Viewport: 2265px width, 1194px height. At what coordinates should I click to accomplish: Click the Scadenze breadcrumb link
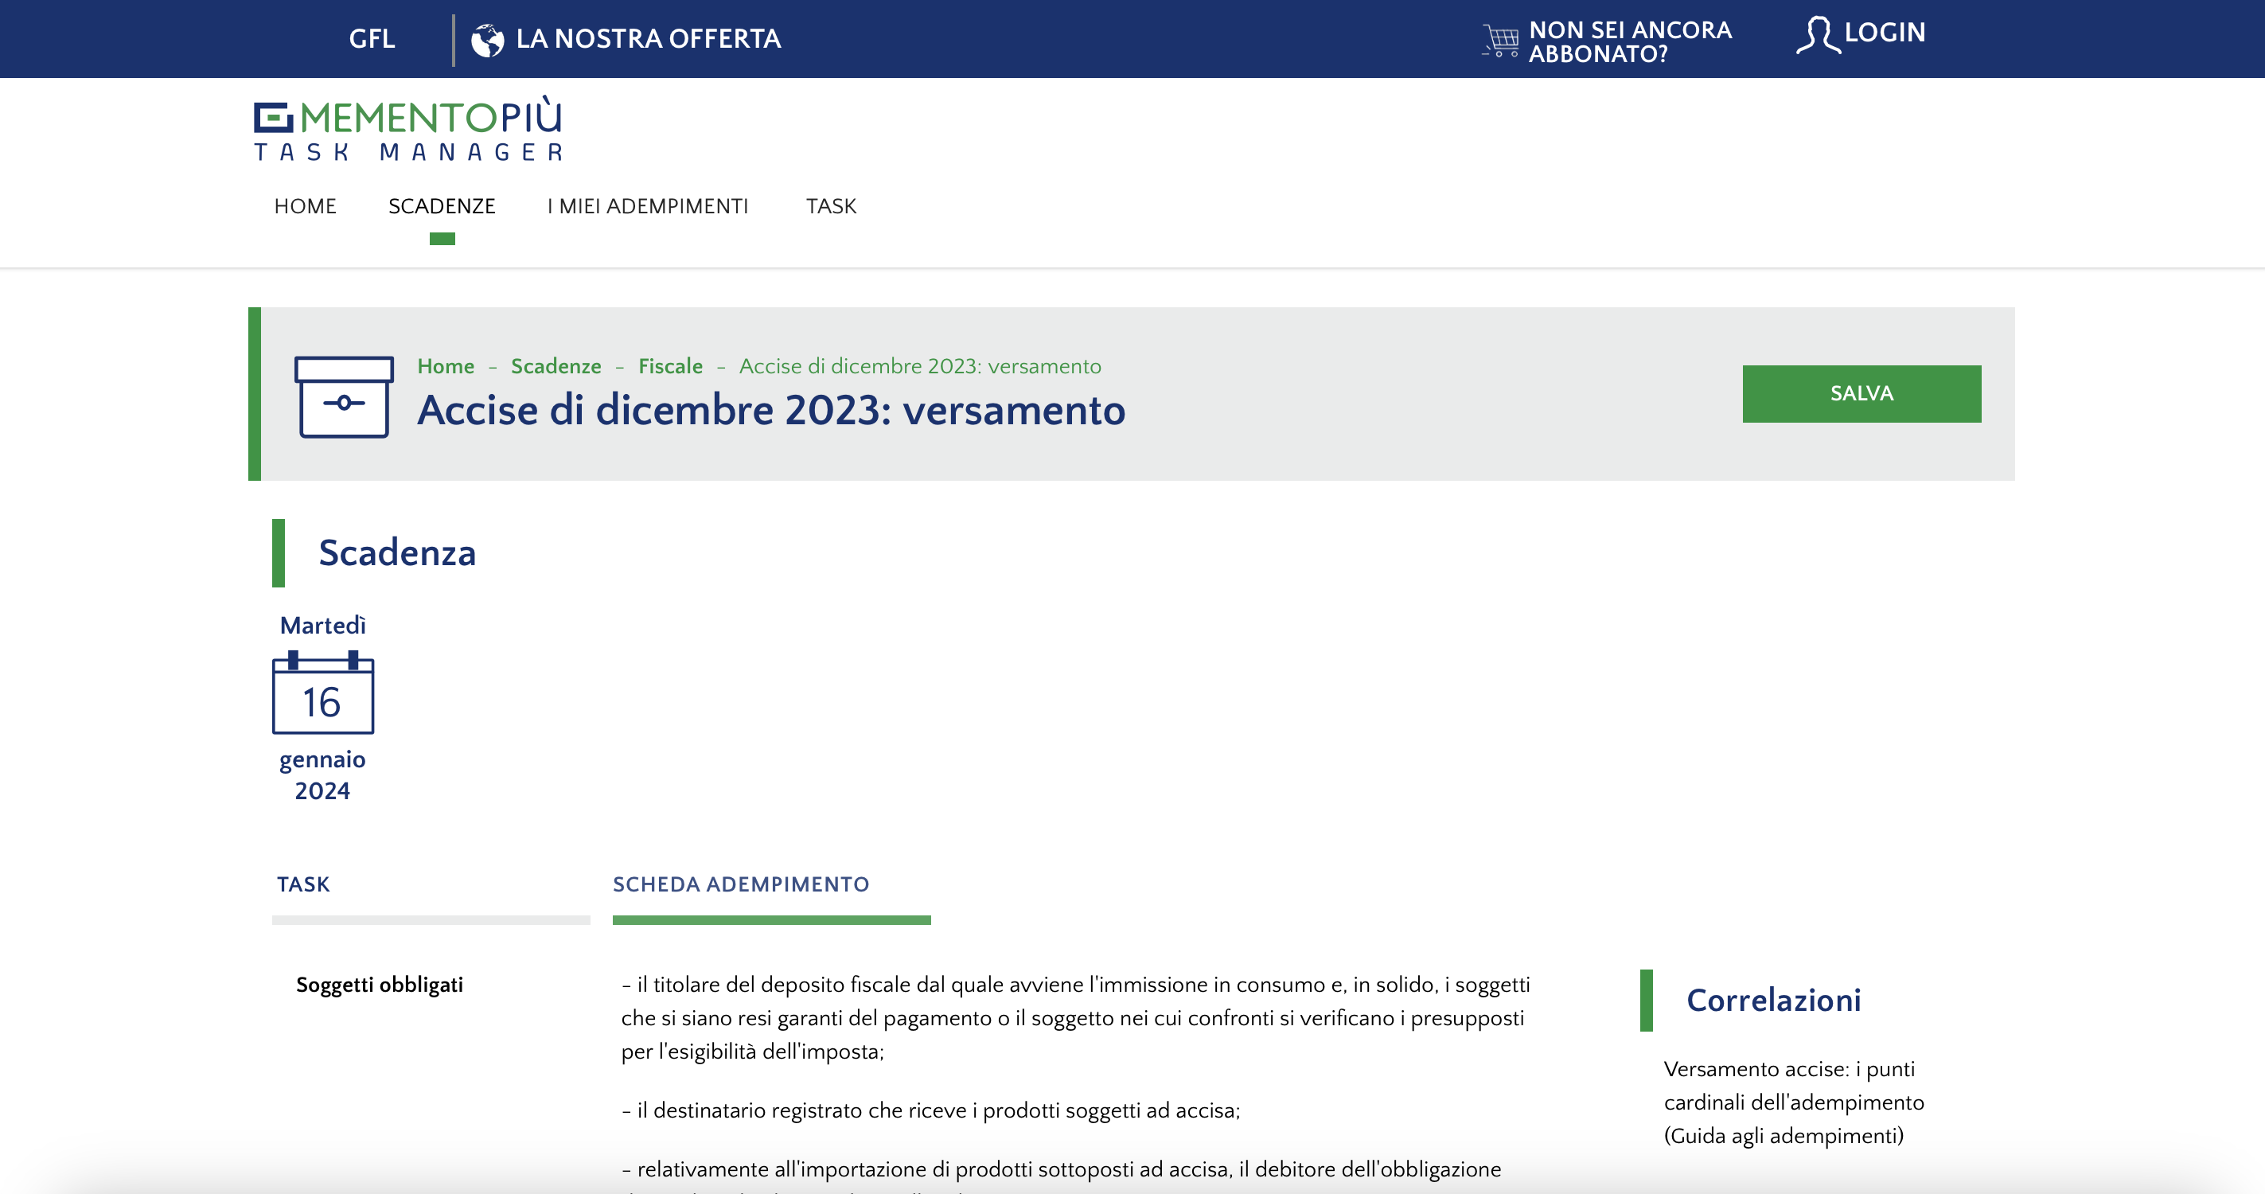pyautogui.click(x=556, y=365)
